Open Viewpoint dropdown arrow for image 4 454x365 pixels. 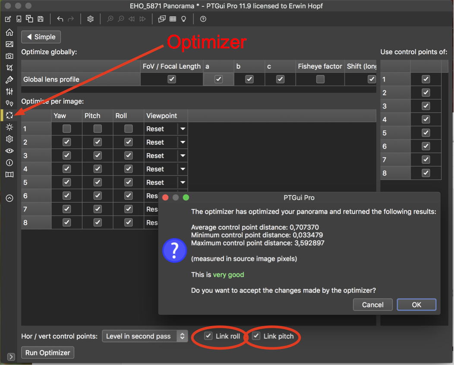pyautogui.click(x=183, y=169)
